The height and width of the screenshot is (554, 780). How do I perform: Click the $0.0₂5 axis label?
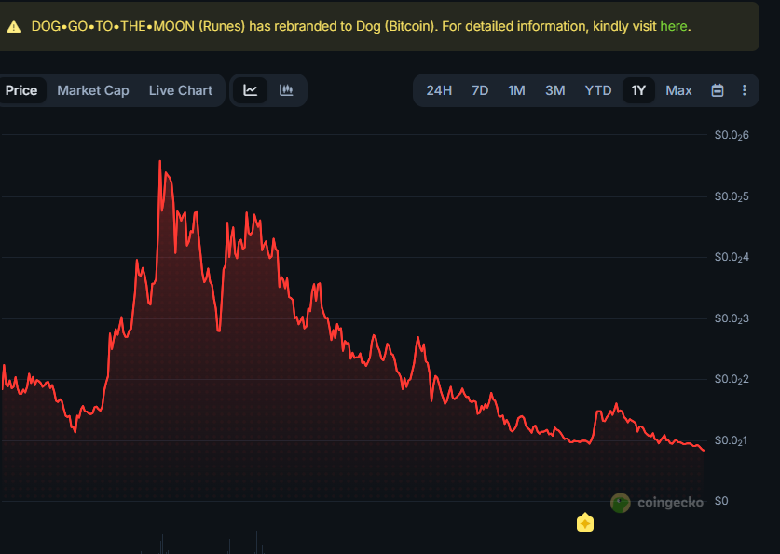coord(732,196)
